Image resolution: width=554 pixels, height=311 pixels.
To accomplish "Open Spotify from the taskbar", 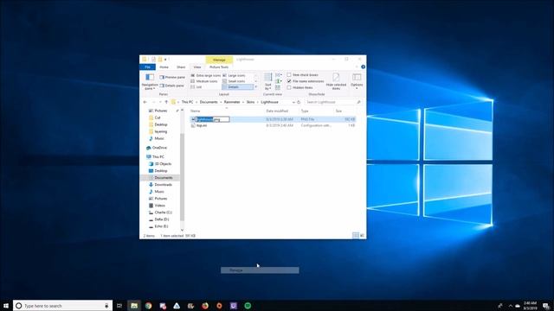I will [x=248, y=306].
